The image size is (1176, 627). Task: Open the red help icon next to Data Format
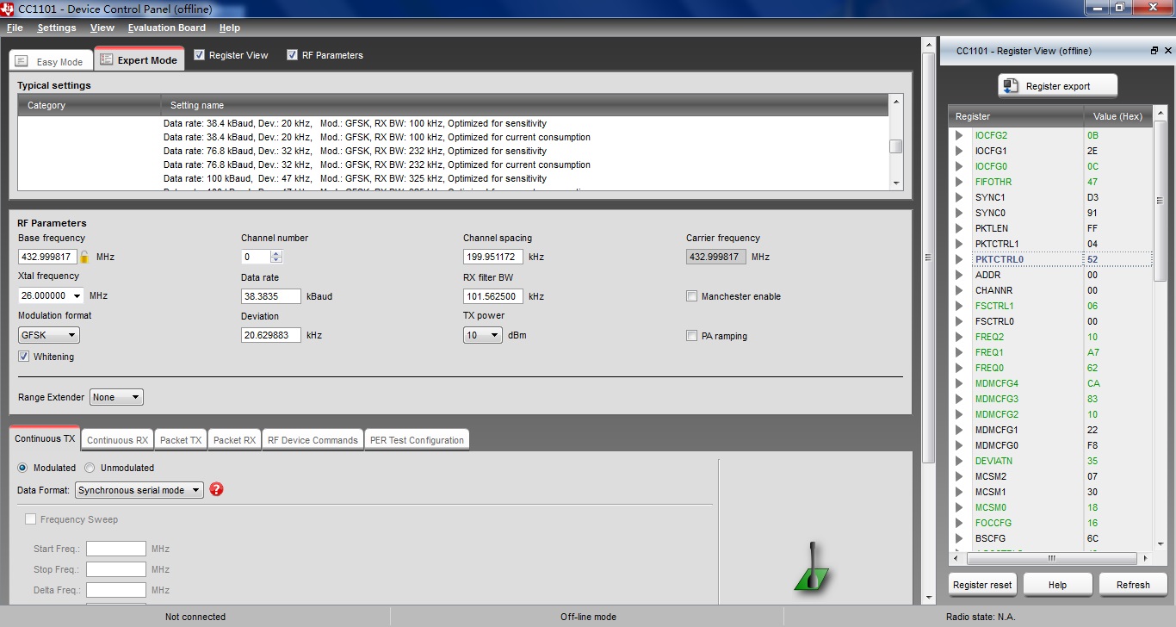pyautogui.click(x=216, y=489)
